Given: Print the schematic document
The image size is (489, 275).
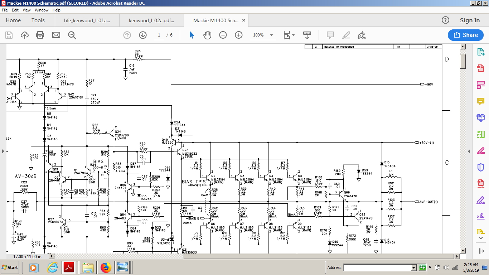Looking at the screenshot, I should point(40,35).
